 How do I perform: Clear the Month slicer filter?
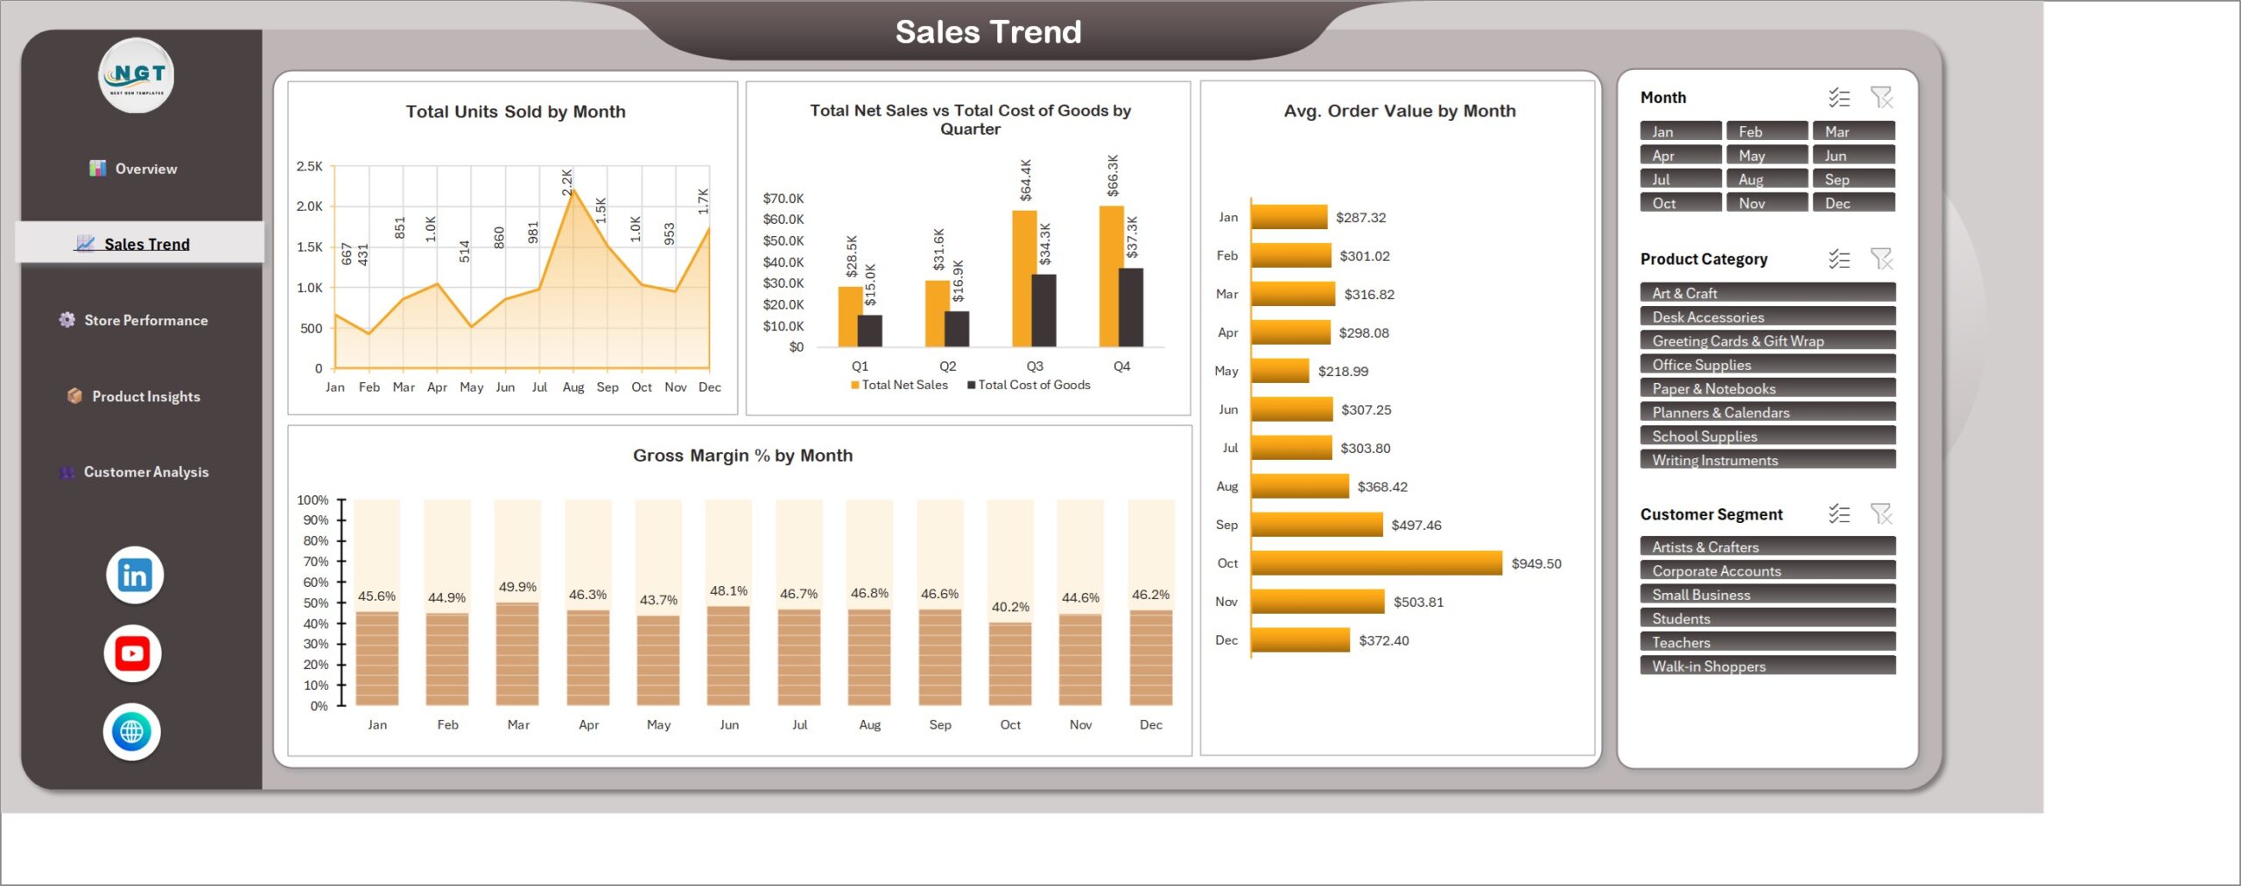coord(1881,97)
